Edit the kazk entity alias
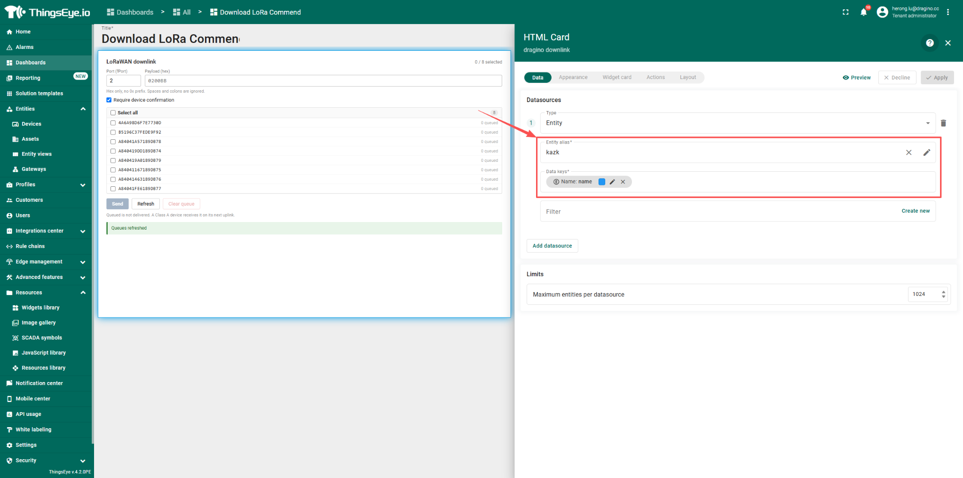This screenshot has height=478, width=963. [927, 152]
